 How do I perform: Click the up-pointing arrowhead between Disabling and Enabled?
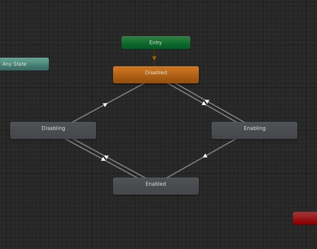point(103,159)
